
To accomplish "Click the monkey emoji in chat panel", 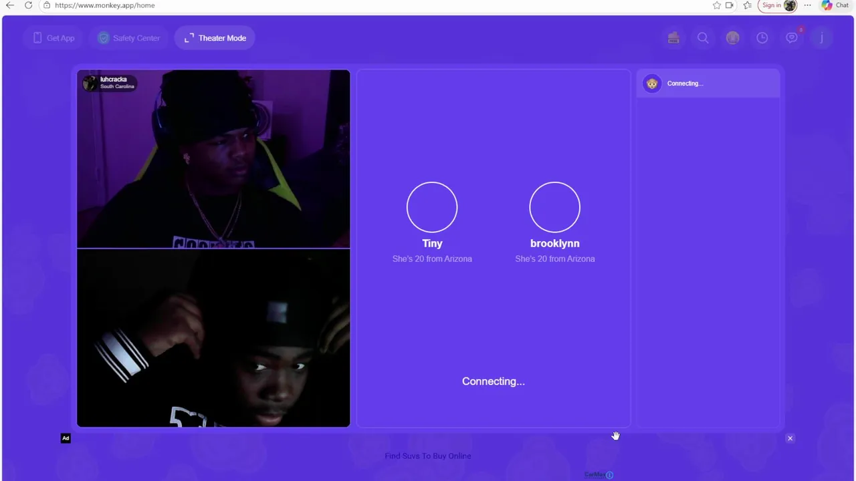I will click(x=652, y=84).
